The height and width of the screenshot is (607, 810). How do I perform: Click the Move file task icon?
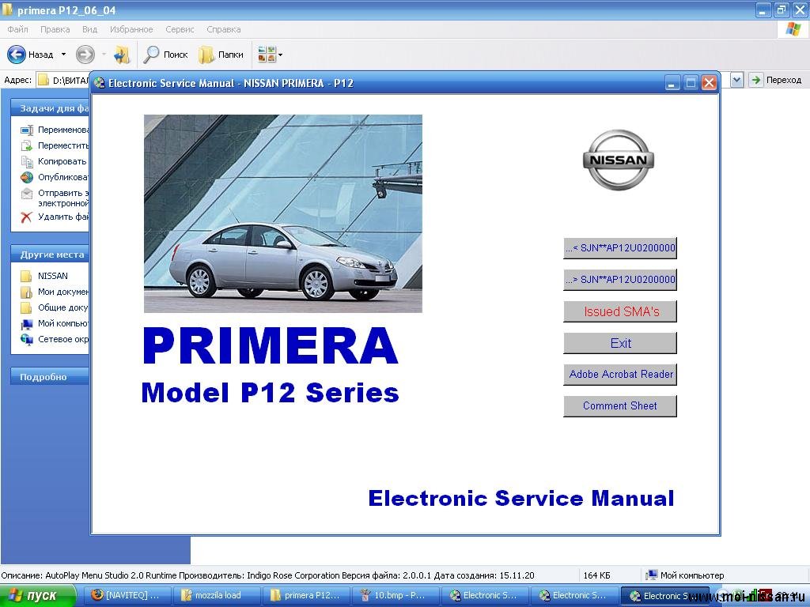(x=27, y=146)
